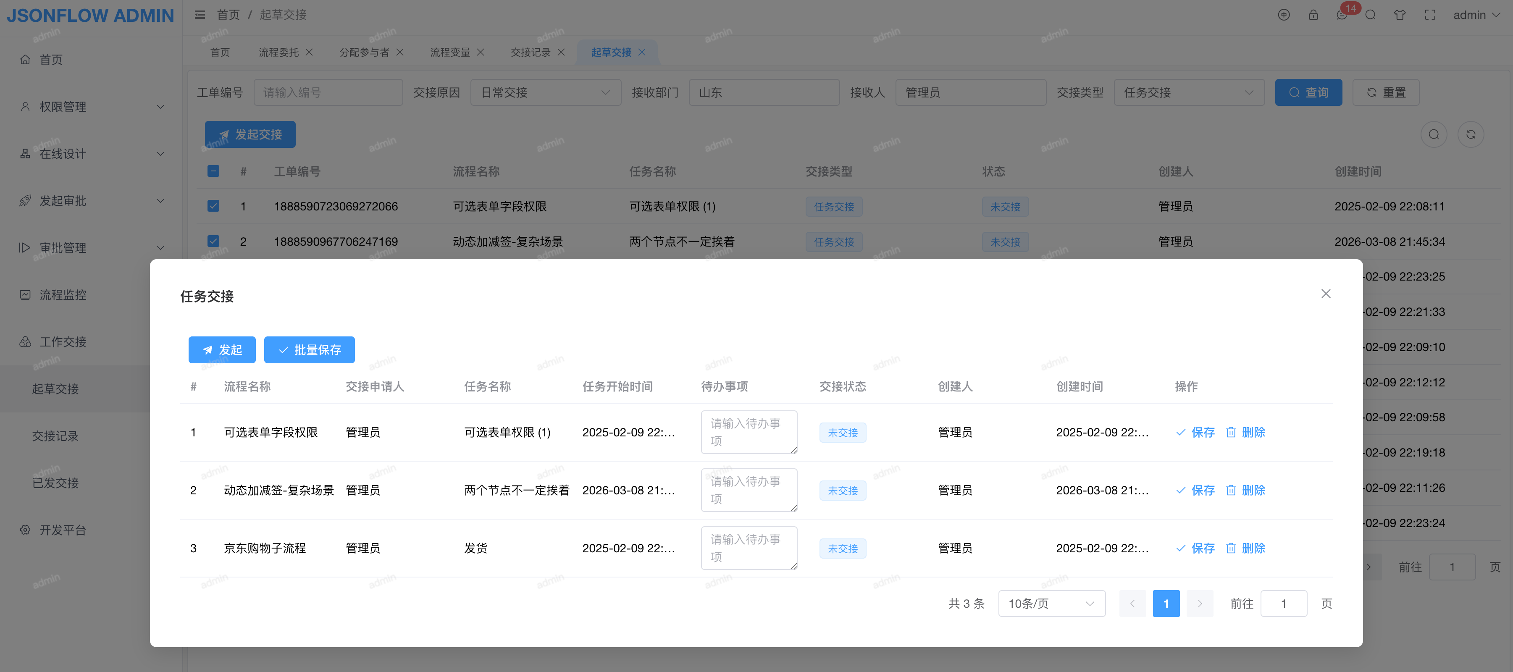Click the 批量保存 button

pos(309,350)
